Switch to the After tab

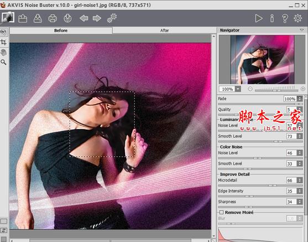164,30
